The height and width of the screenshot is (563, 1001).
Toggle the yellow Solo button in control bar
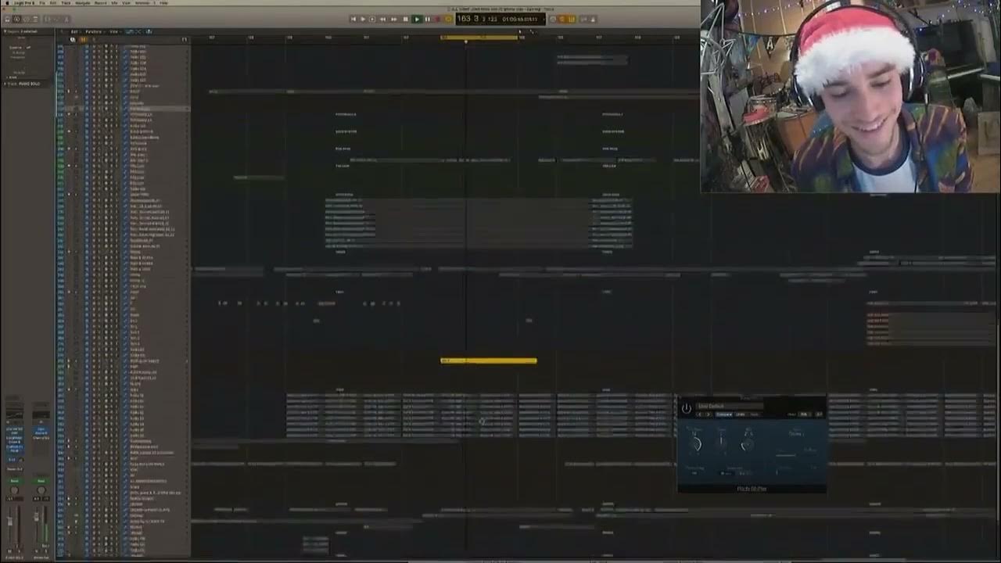click(562, 19)
